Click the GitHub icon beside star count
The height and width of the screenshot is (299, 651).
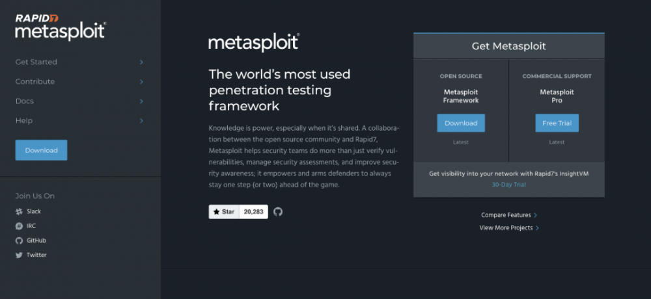tap(278, 212)
